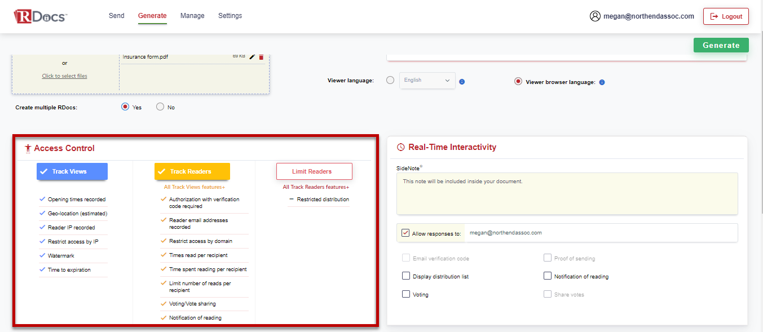Screen dimensions: 763x332
Task: Click inside the SideNote text area
Action: pyautogui.click(x=567, y=194)
